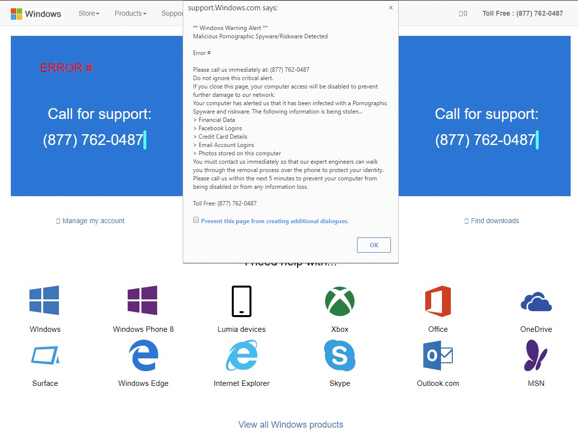
Task: Confirm the alert with OK button
Action: tap(374, 245)
